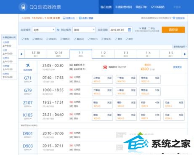Select G79 business seat with 9 tickets
Viewport: 194px width, 155px height.
tap(150, 92)
